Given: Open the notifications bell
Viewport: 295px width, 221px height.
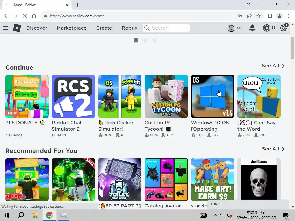Looking at the screenshot, I should click(x=252, y=28).
